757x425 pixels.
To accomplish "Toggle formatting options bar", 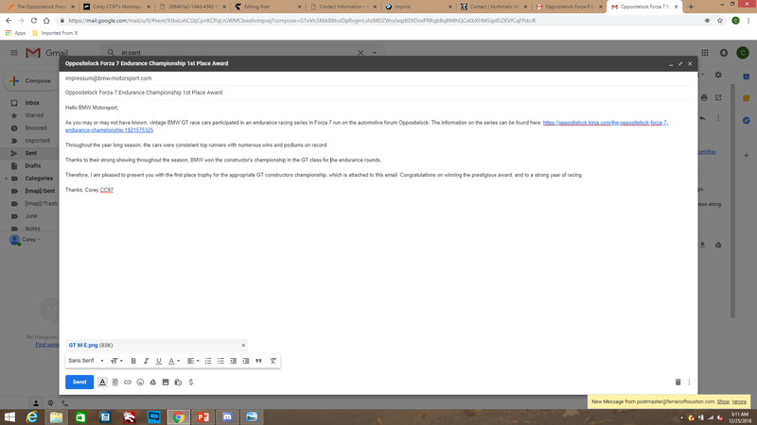I will tap(102, 382).
